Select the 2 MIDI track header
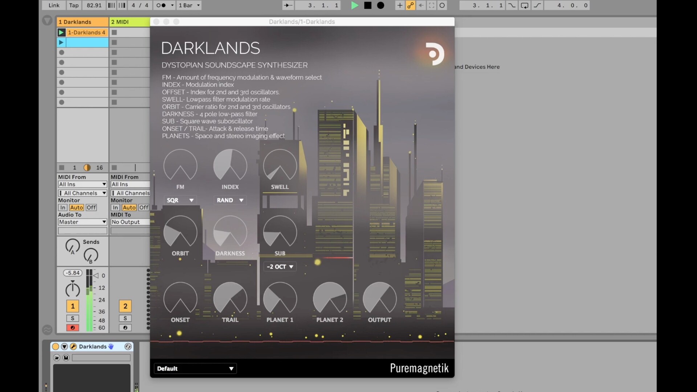Image resolution: width=697 pixels, height=392 pixels. coord(130,22)
